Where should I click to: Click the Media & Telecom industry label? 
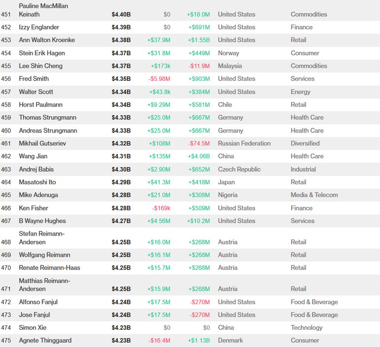point(314,195)
